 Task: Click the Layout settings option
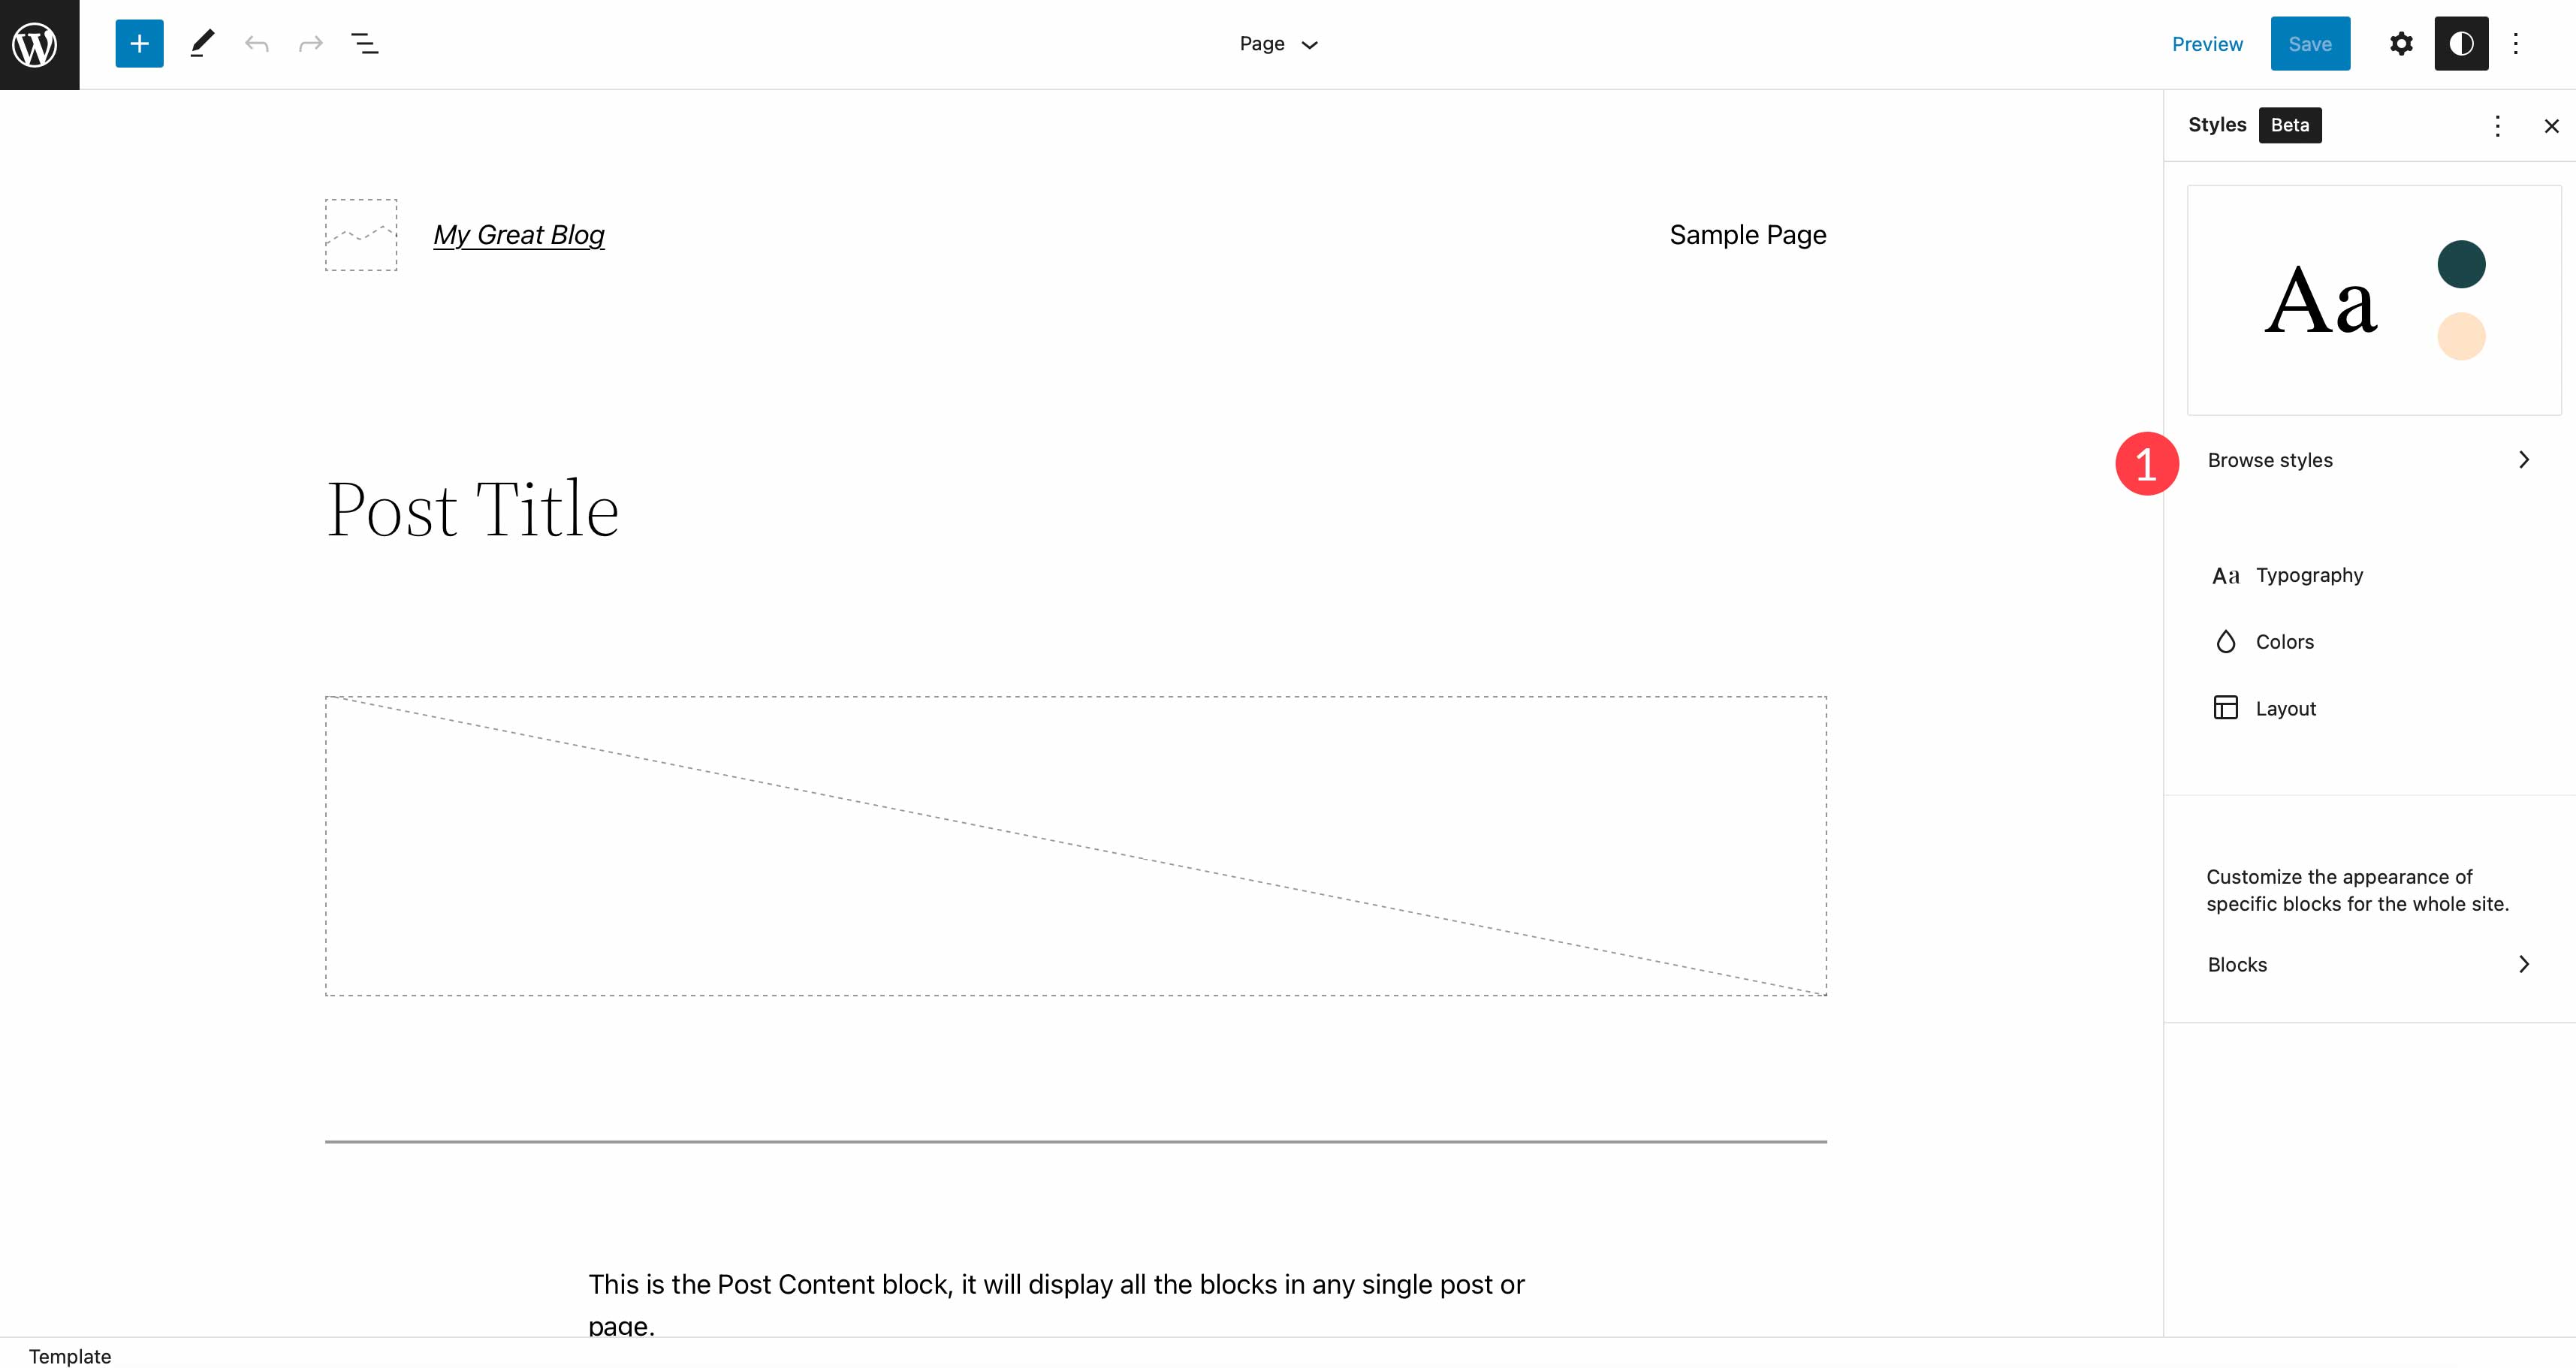pos(2285,707)
